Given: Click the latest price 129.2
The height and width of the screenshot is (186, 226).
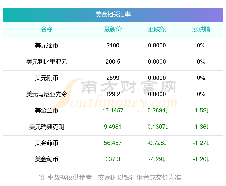Looking at the screenshot, I should 113,94.
